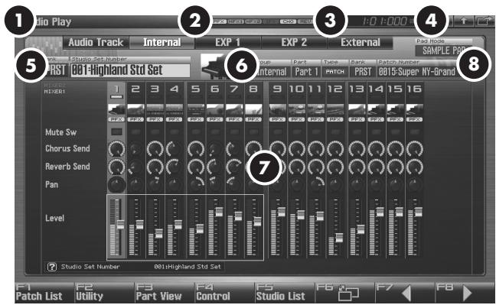Switch to the External tab

(x=361, y=42)
